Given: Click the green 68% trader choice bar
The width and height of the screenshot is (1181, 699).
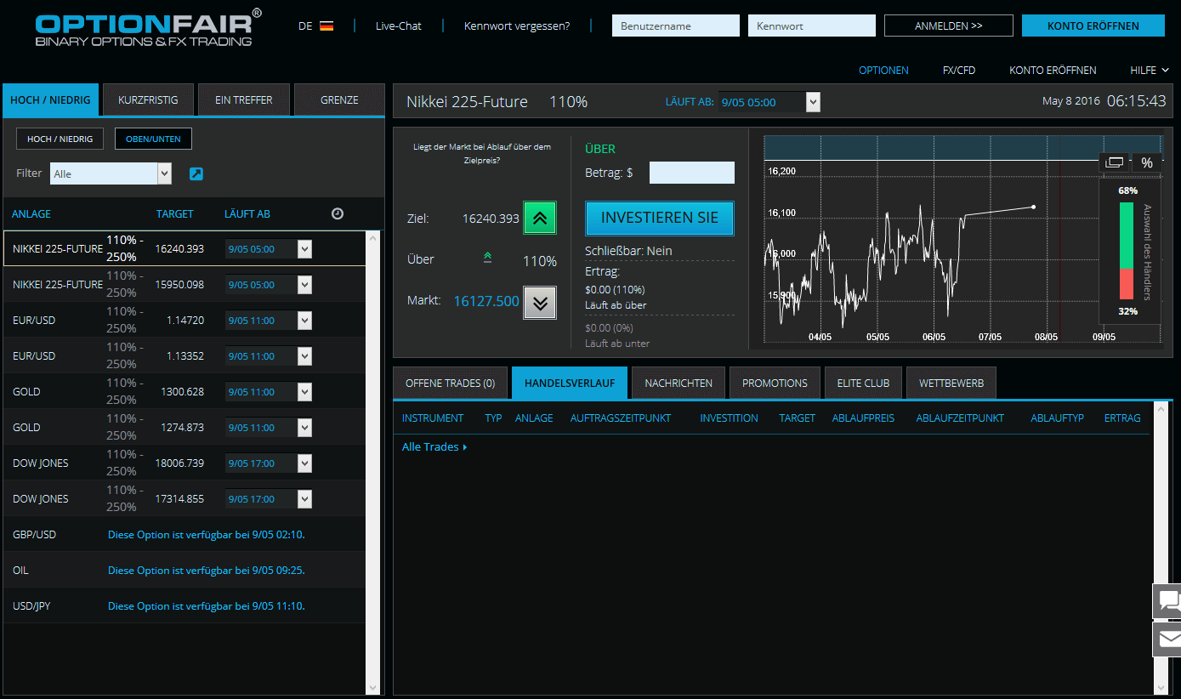Looking at the screenshot, I should tap(1127, 235).
